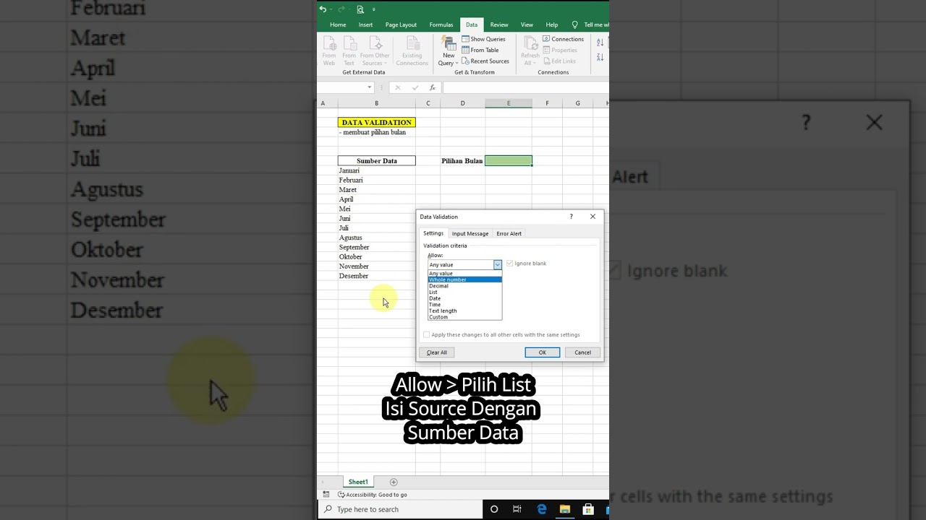Click the formula bar cancel X icon
The image size is (926, 520).
click(x=397, y=87)
